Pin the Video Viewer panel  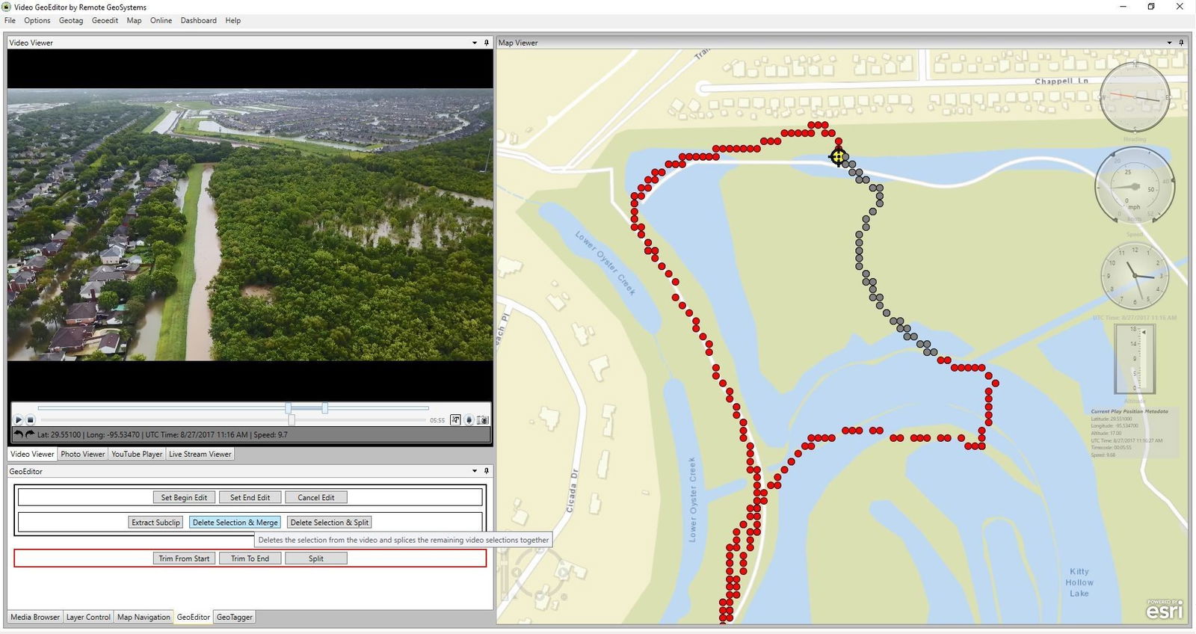tap(487, 43)
